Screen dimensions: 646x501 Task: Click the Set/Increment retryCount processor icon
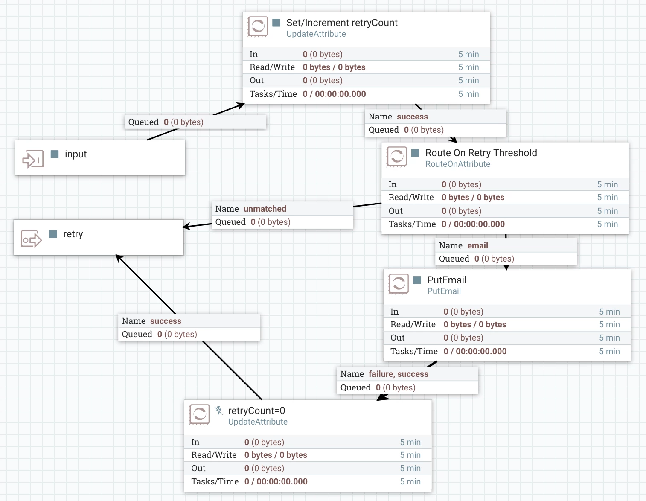click(x=258, y=27)
